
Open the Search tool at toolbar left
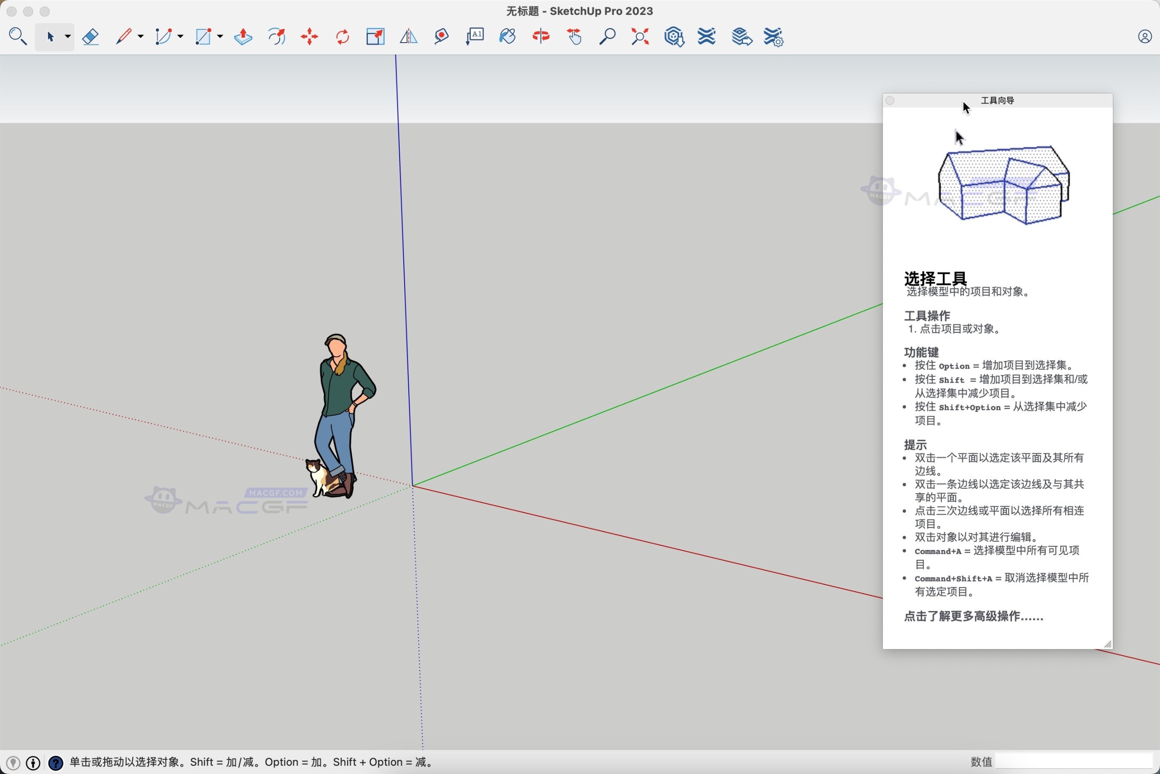18,37
